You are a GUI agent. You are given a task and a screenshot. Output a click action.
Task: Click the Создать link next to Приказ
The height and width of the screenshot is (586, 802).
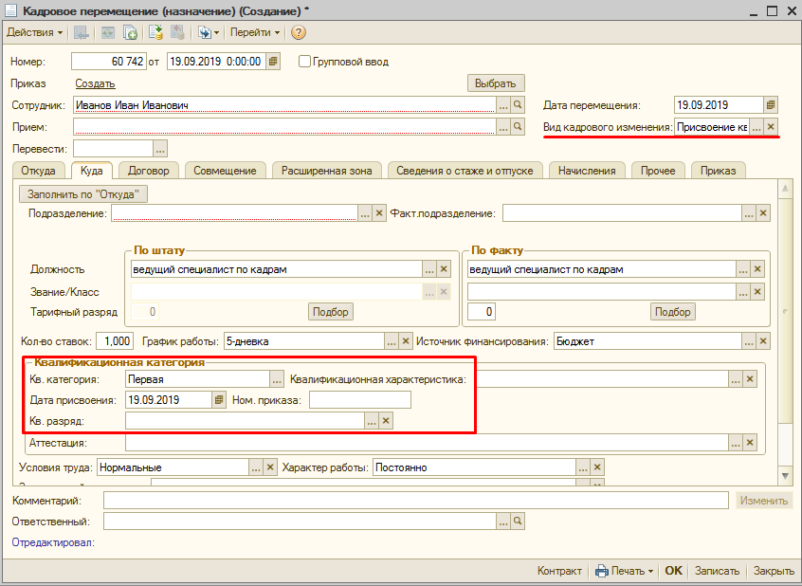[x=95, y=83]
